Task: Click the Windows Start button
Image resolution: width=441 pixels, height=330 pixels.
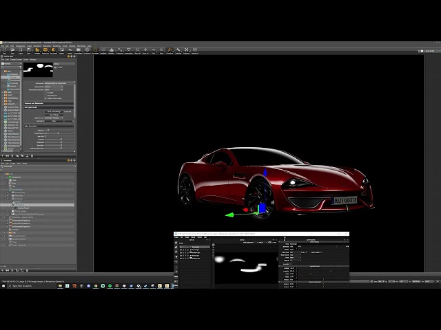Action: point(3,286)
